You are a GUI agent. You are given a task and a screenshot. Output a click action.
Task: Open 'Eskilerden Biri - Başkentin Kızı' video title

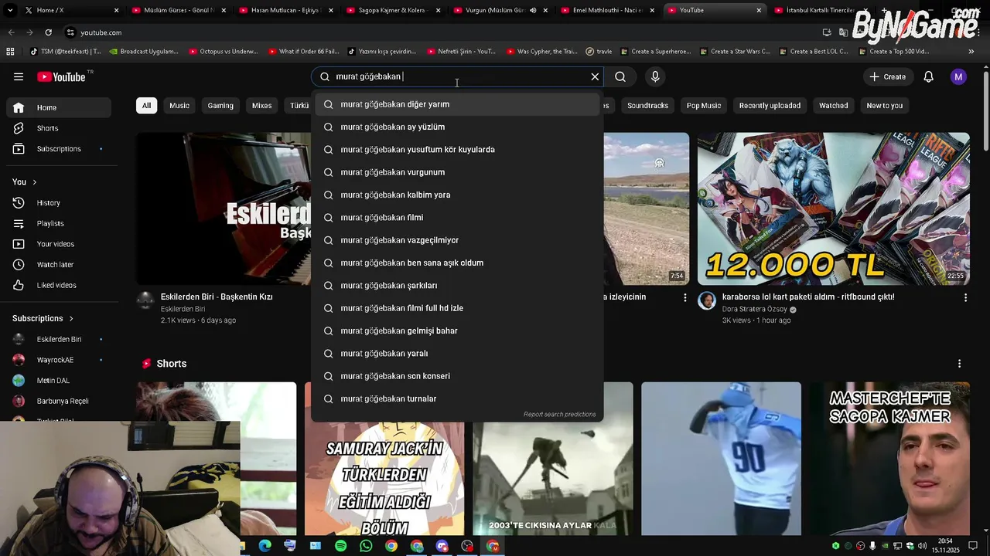click(x=217, y=297)
